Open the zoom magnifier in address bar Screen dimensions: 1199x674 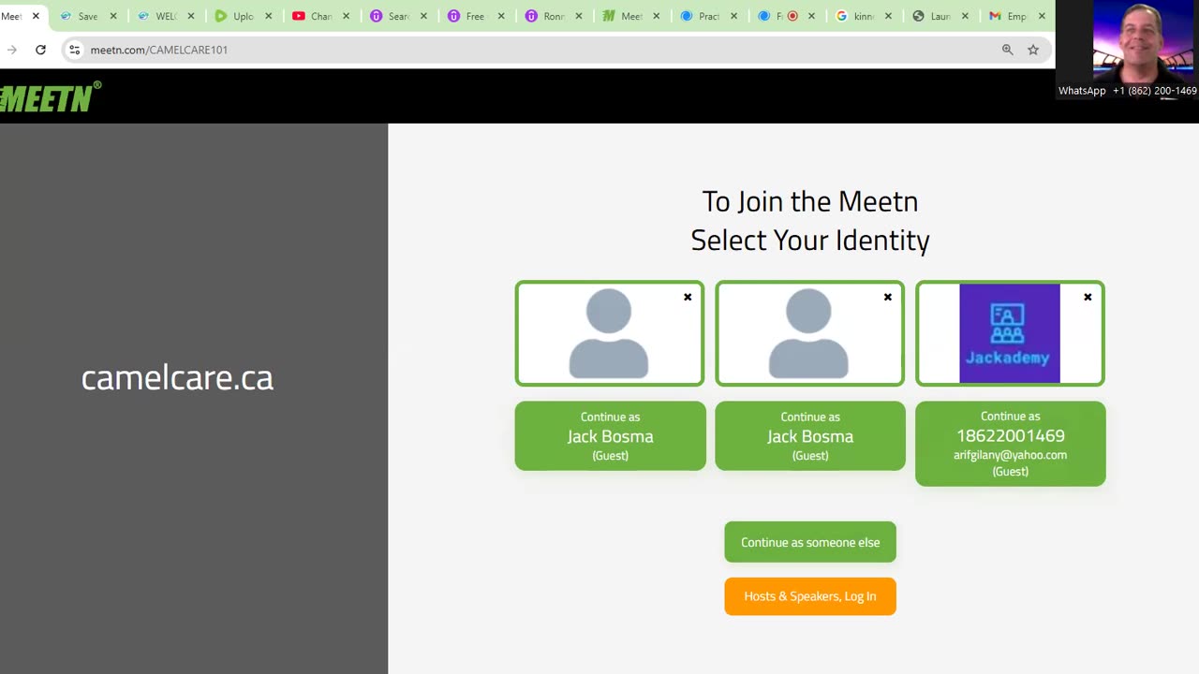1007,50
